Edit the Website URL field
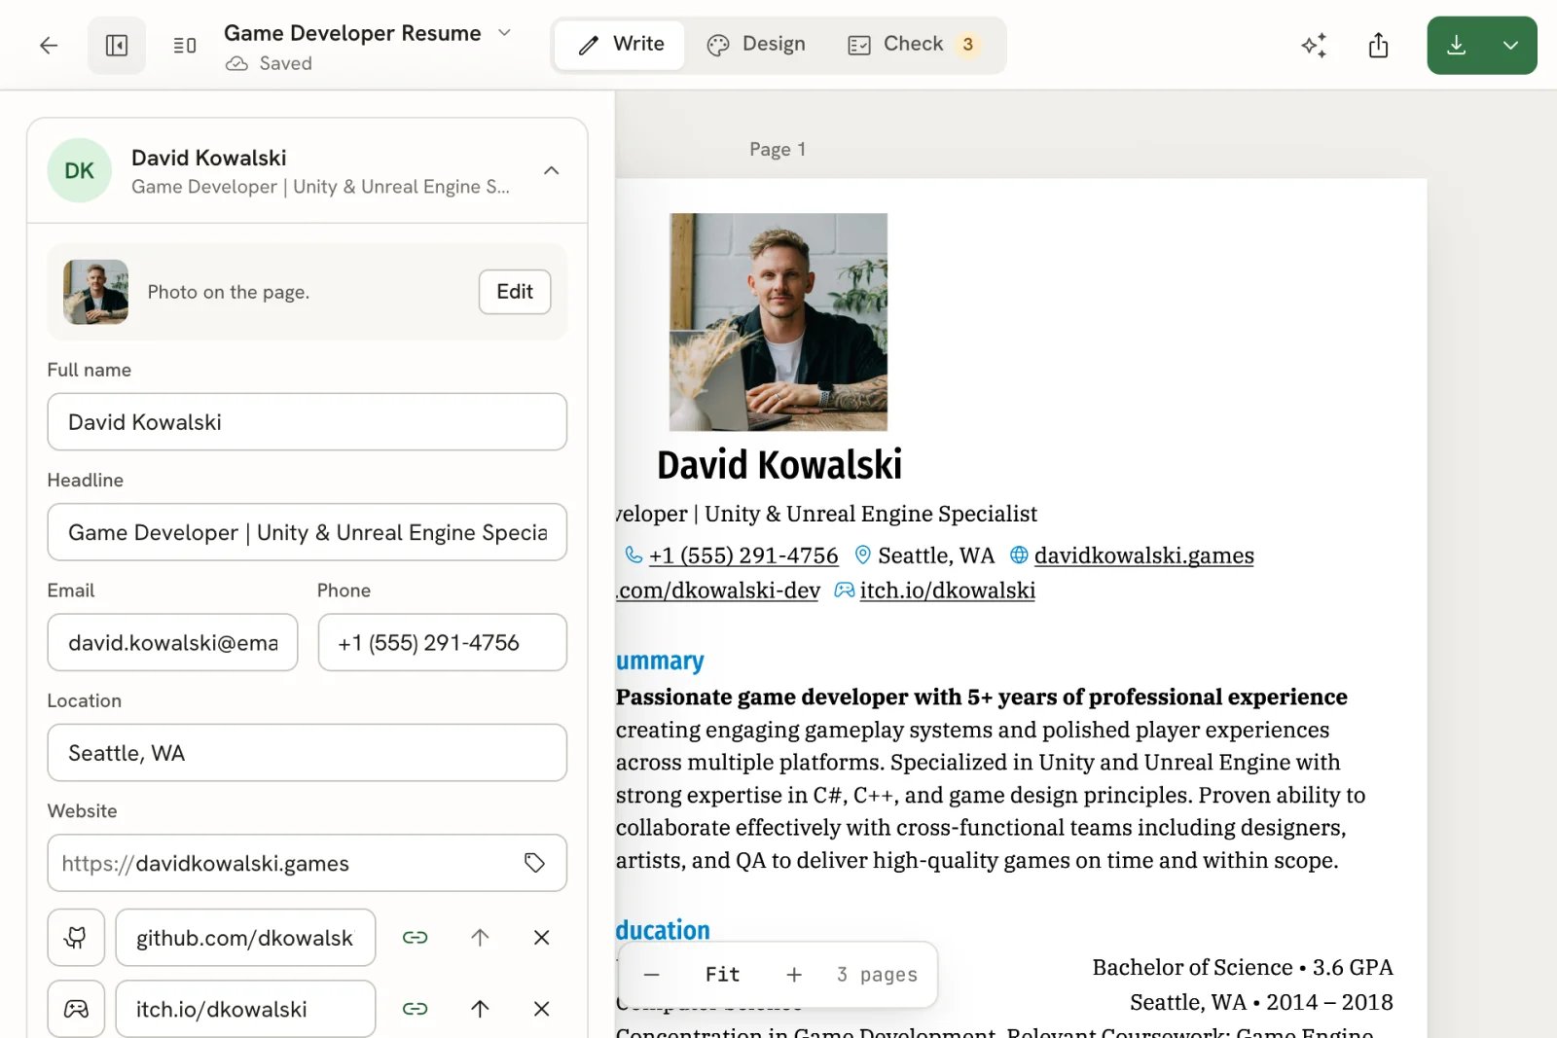 click(307, 863)
